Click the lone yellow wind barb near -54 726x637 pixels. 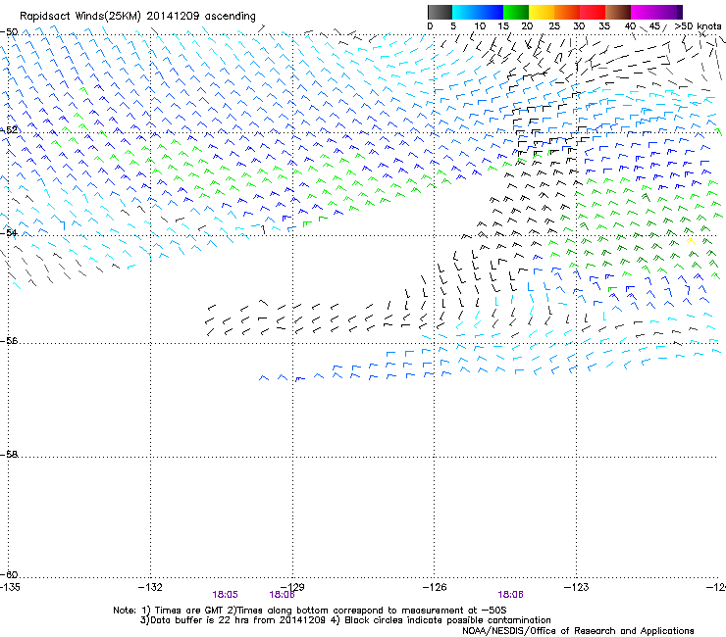pos(691,241)
